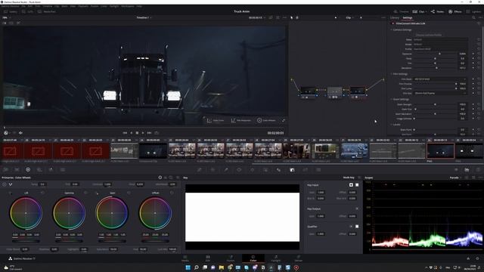Viewport: 484px width, 272px height.
Task: Stop playback with the stop button
Action: [137, 133]
